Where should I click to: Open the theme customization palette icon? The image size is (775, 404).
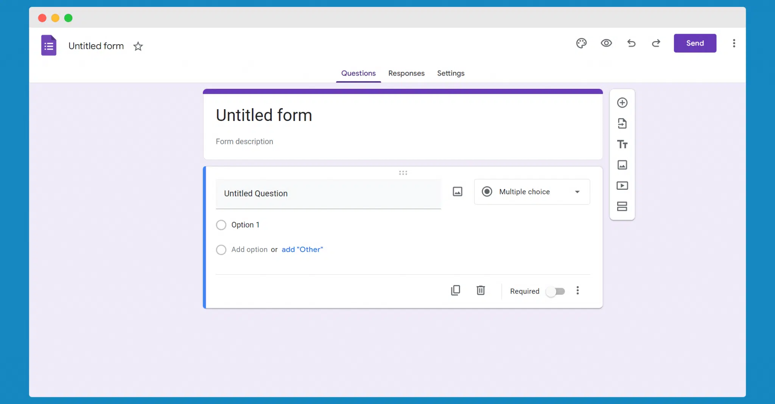581,43
